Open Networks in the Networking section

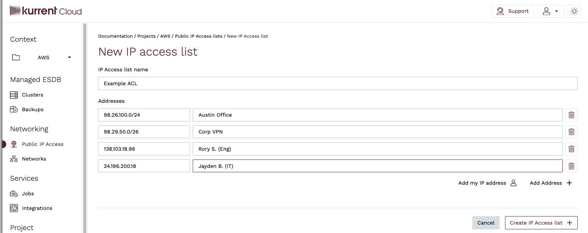(x=34, y=159)
